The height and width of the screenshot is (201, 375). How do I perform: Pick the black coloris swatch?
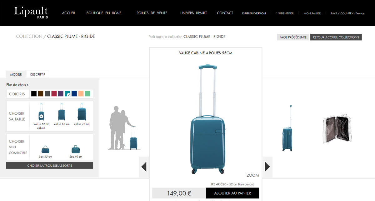[34, 93]
